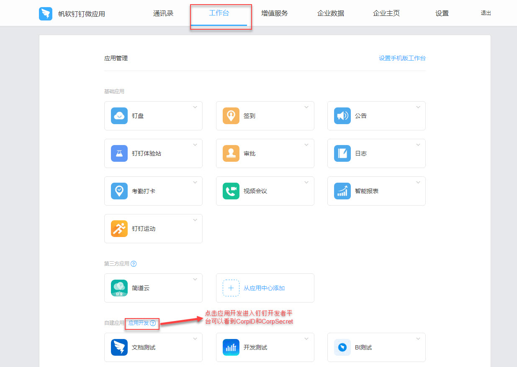Open the 钉盘 app icon
Screen dimensions: 517x367
point(119,116)
